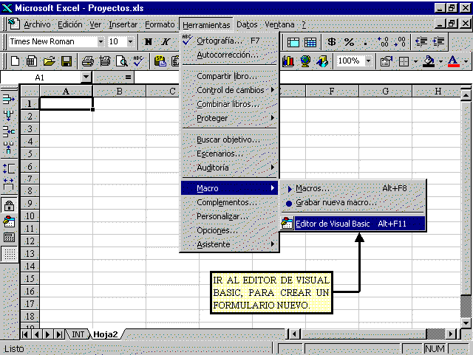Click the Row Height icon in the left toolbar
Screen dimensions: 473x355
pyautogui.click(x=9, y=168)
